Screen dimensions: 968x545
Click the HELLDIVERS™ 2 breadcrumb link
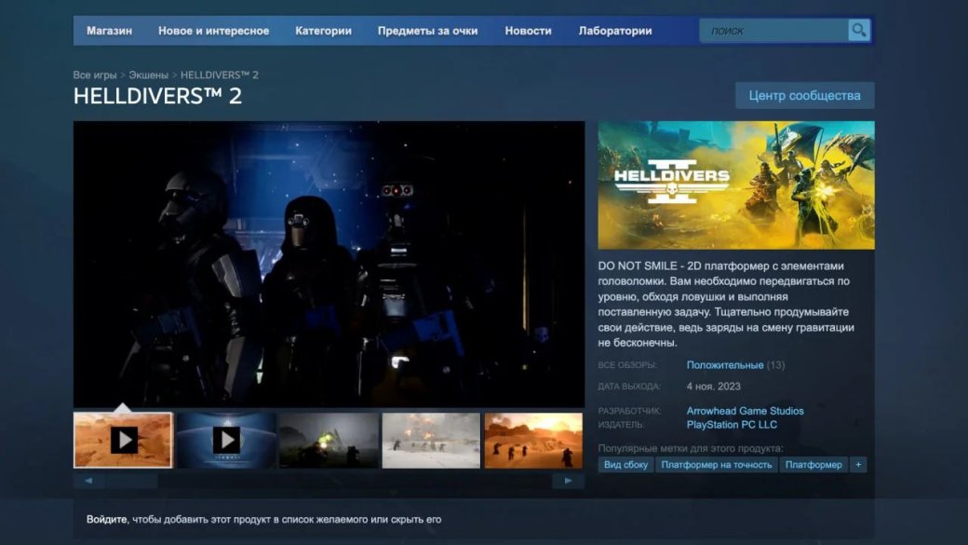coord(219,75)
